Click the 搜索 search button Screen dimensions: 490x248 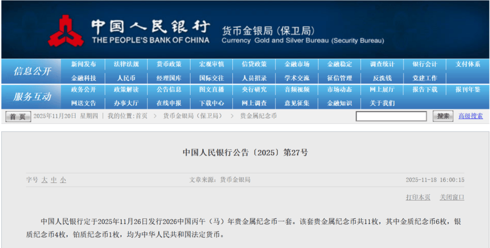(443, 116)
